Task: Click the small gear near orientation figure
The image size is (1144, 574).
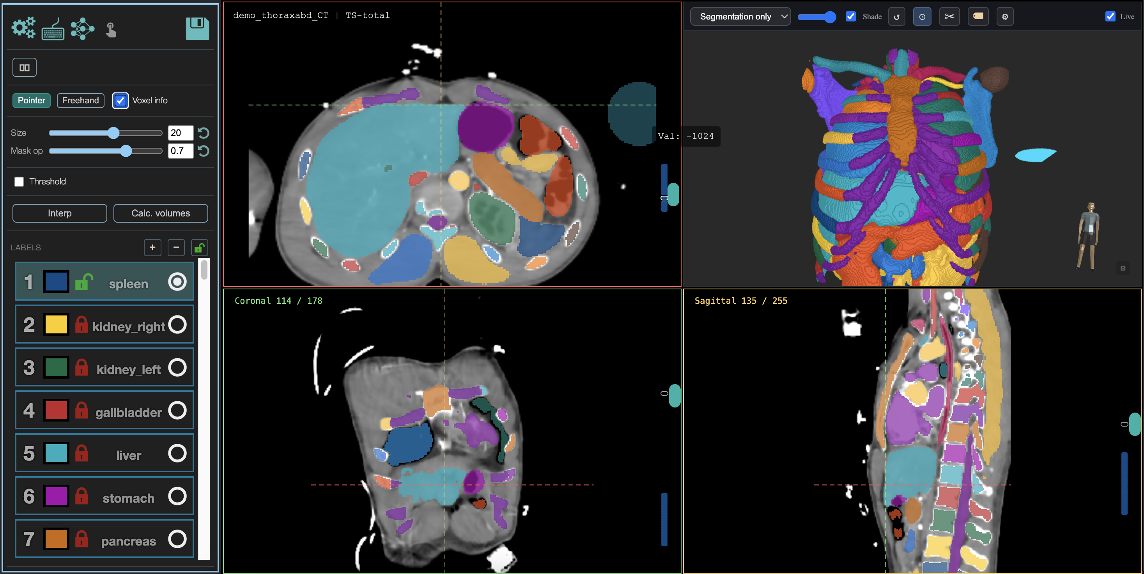Action: 1123,268
